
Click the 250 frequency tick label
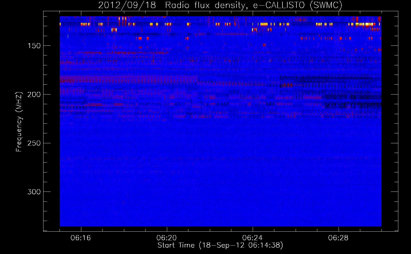[x=34, y=143]
